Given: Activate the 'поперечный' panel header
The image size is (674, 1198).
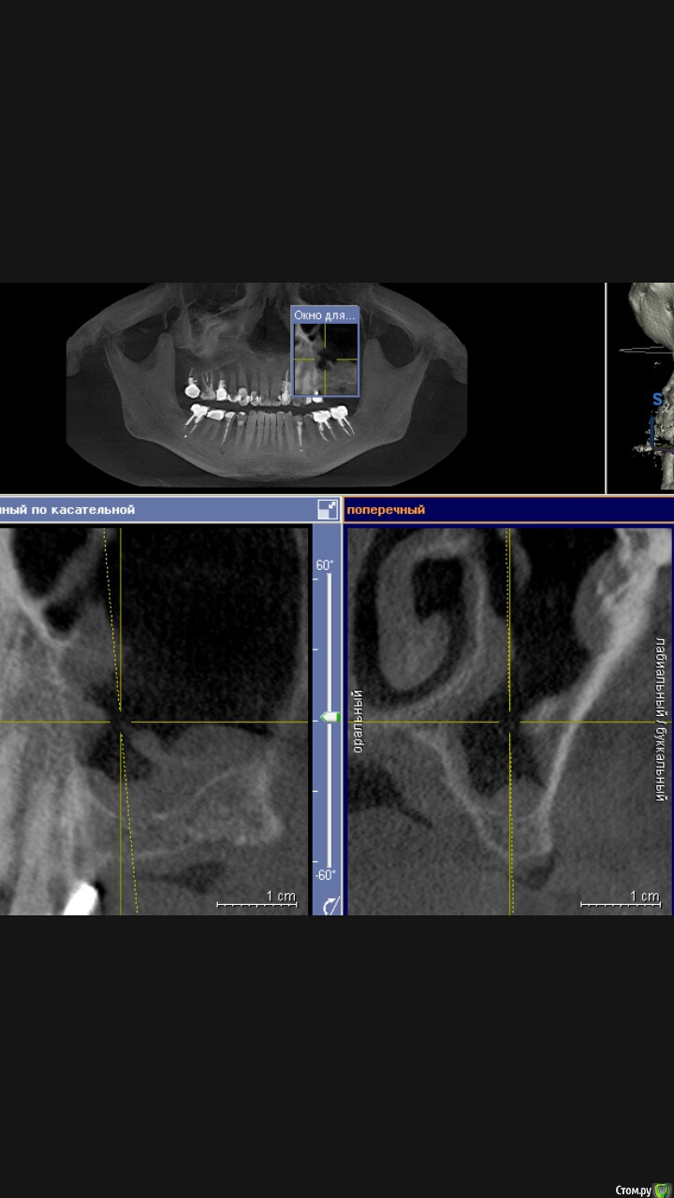Looking at the screenshot, I should click(387, 510).
